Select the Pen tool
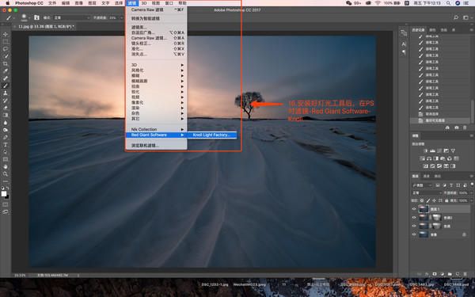Screen dimensions: 475x297 click(x=6, y=137)
